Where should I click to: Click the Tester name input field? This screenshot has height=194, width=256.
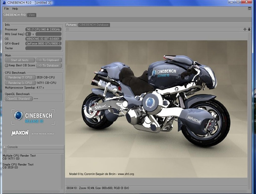click(x=43, y=48)
